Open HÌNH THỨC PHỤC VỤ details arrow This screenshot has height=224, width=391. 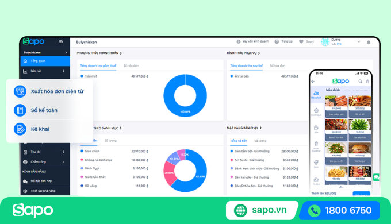pos(259,53)
